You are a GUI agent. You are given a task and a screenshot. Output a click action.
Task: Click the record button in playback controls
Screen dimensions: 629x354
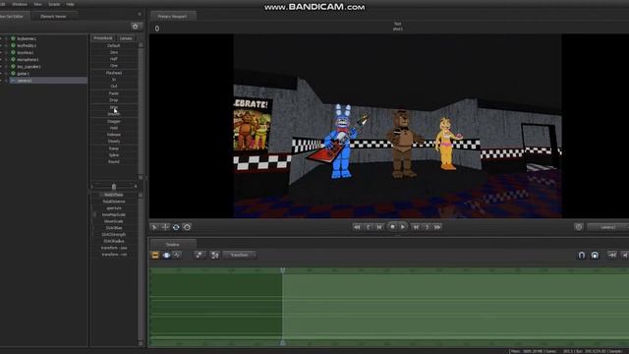point(392,227)
